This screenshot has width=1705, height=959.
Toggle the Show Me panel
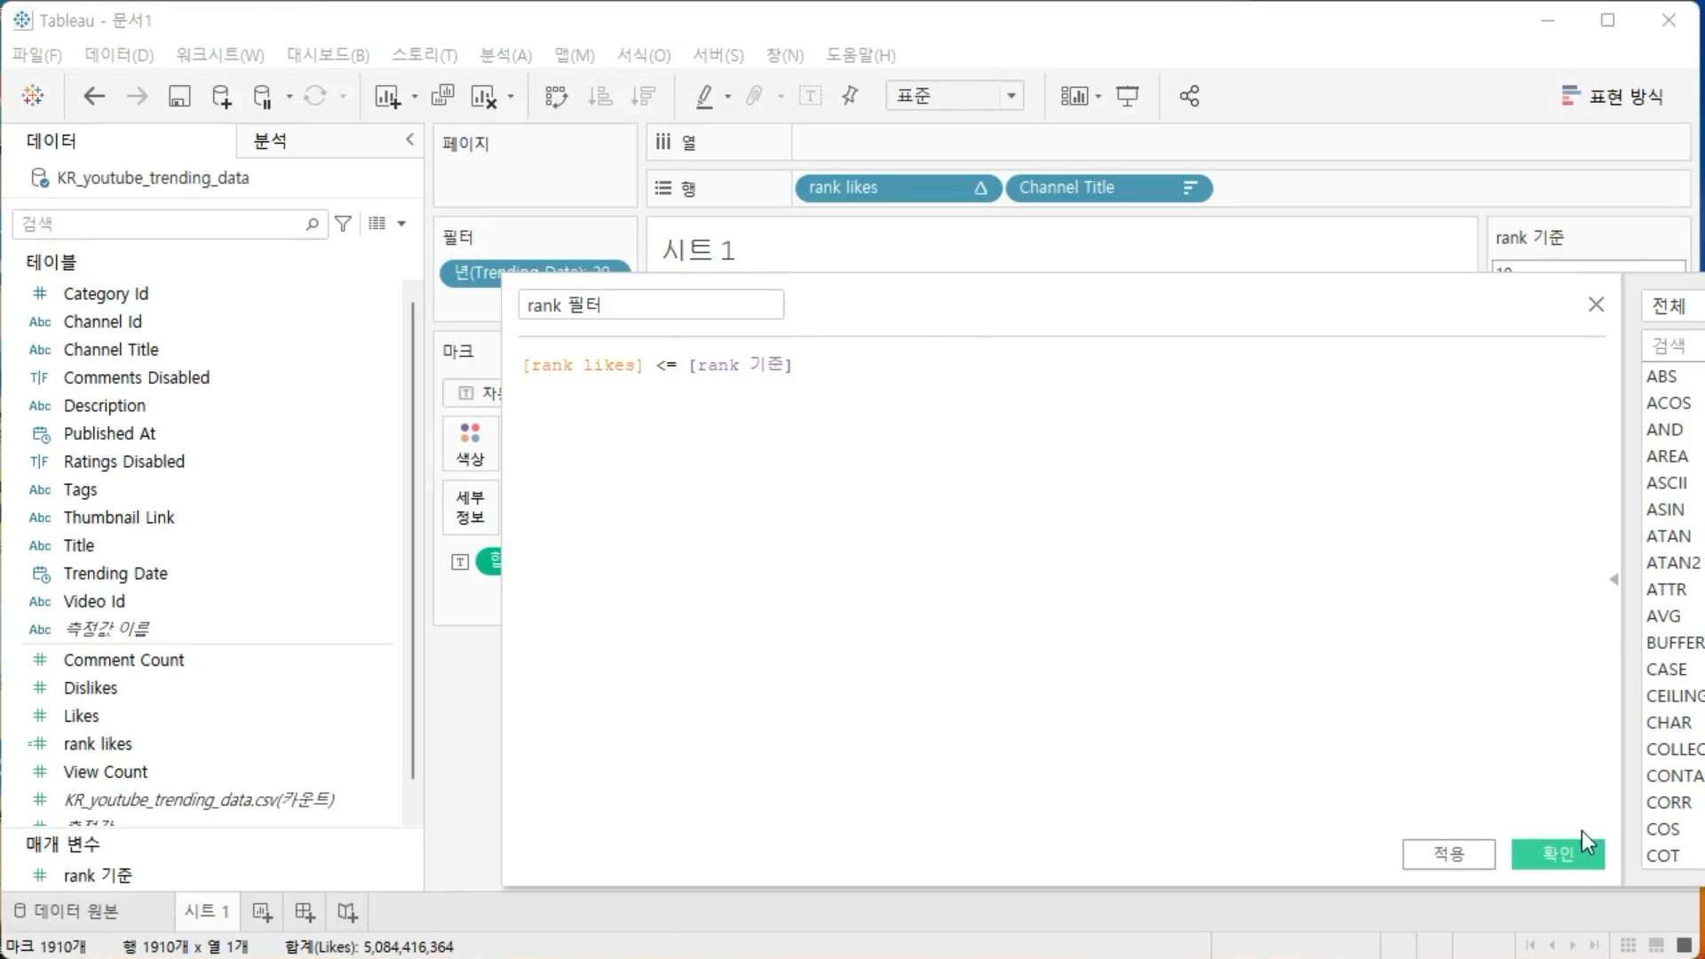(1613, 96)
